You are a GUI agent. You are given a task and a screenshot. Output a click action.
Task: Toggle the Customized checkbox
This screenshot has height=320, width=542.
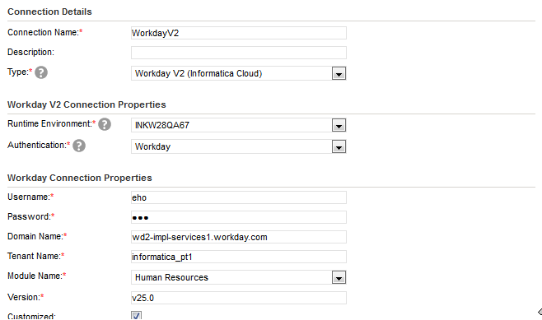[x=136, y=316]
